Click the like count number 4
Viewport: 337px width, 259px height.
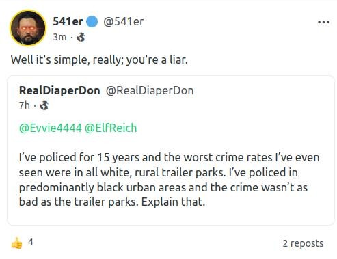point(31,242)
